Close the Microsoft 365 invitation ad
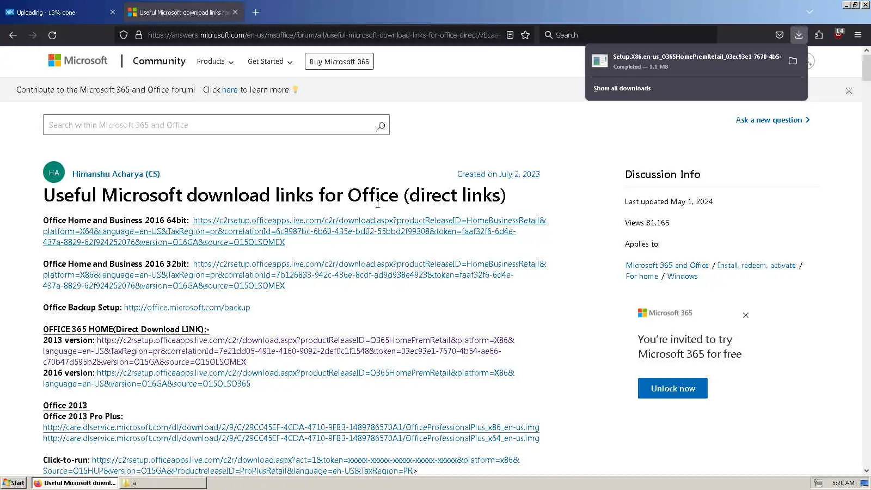Image resolution: width=871 pixels, height=490 pixels. tap(746, 315)
